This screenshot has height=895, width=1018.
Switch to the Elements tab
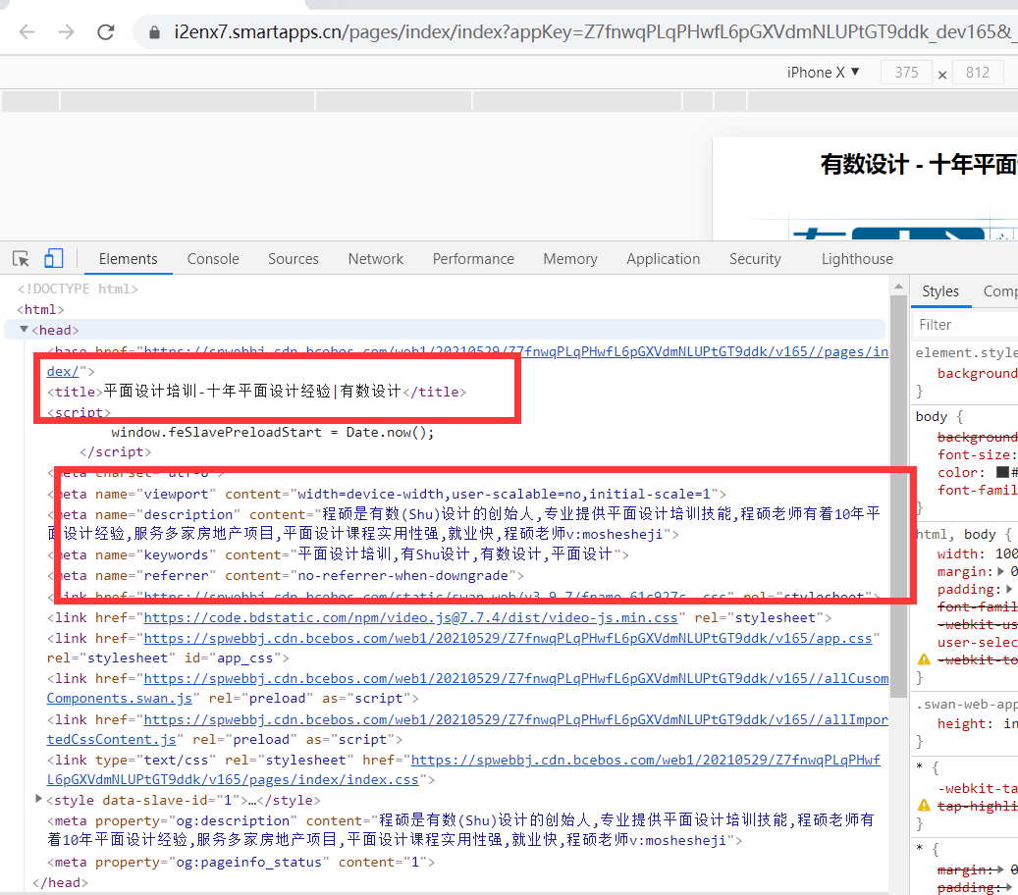point(128,259)
